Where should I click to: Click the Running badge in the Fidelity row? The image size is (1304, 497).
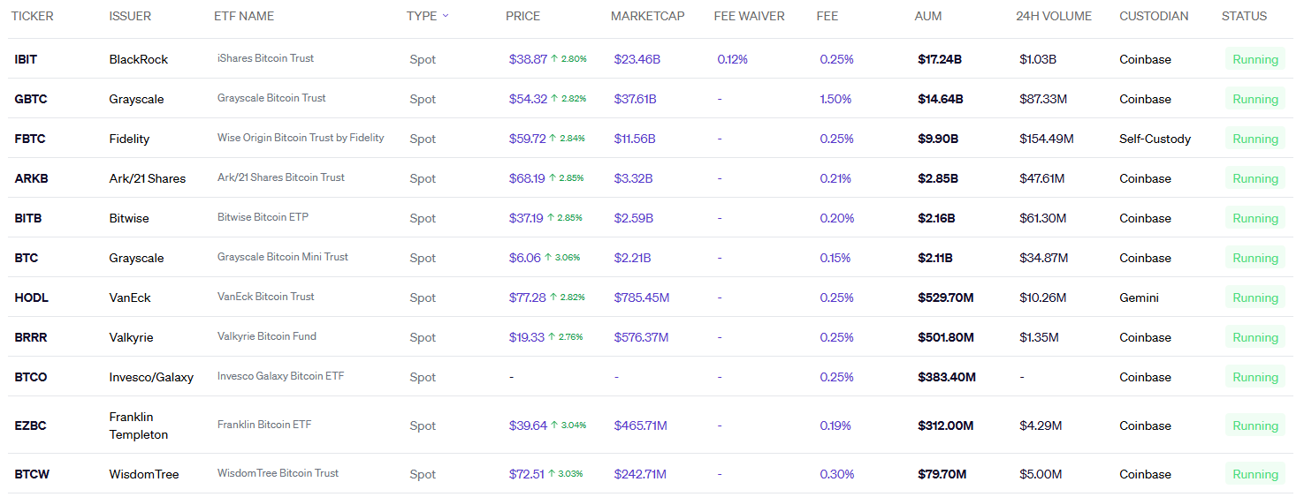click(x=1255, y=139)
